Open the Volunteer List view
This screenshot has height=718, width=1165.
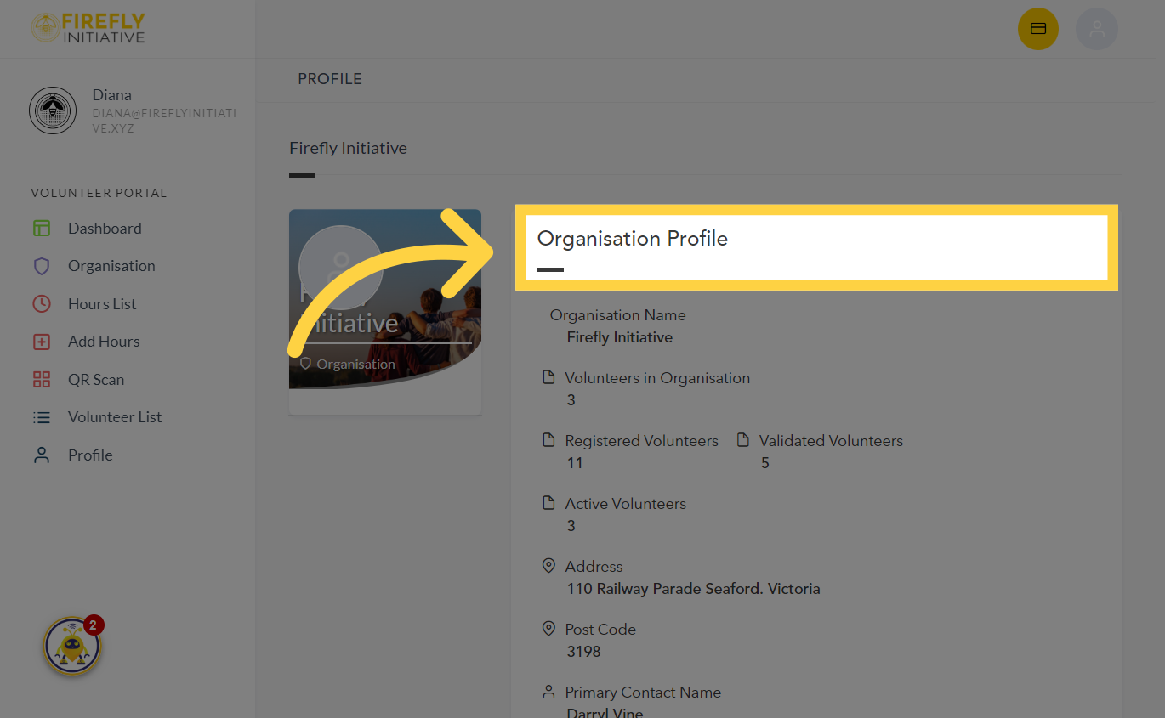click(114, 416)
